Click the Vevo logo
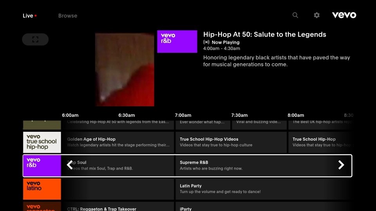 click(x=344, y=15)
